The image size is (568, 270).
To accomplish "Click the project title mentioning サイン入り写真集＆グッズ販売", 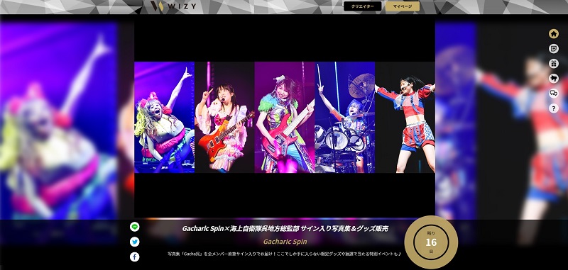I will [285, 229].
